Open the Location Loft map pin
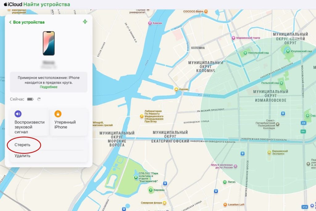 click(x=225, y=205)
